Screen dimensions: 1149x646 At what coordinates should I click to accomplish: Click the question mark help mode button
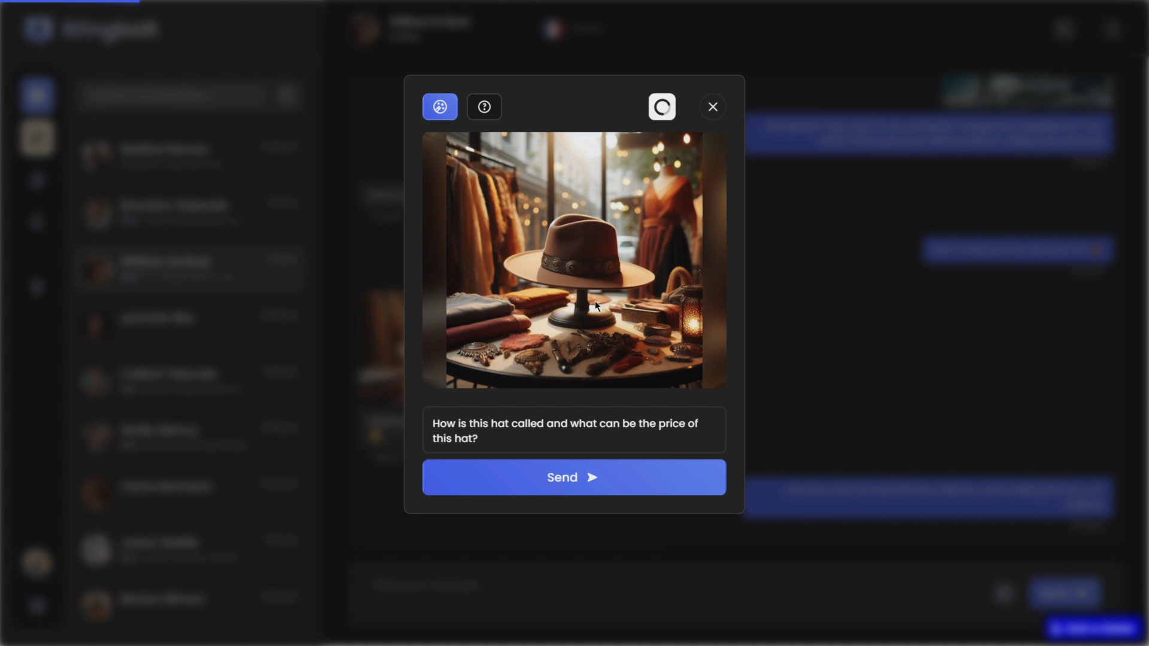(x=484, y=107)
